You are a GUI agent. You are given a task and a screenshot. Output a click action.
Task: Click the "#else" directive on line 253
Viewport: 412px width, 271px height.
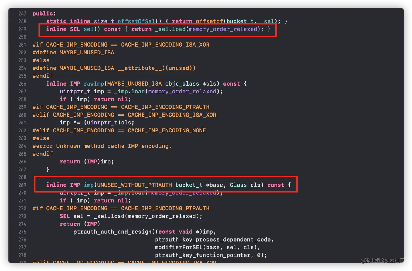(41, 60)
